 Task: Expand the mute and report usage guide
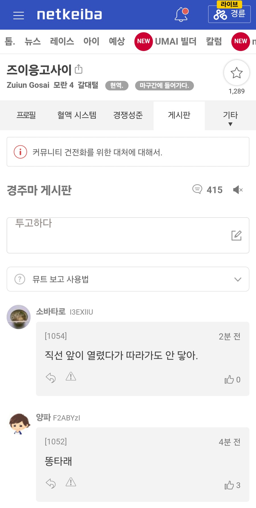pos(128,279)
